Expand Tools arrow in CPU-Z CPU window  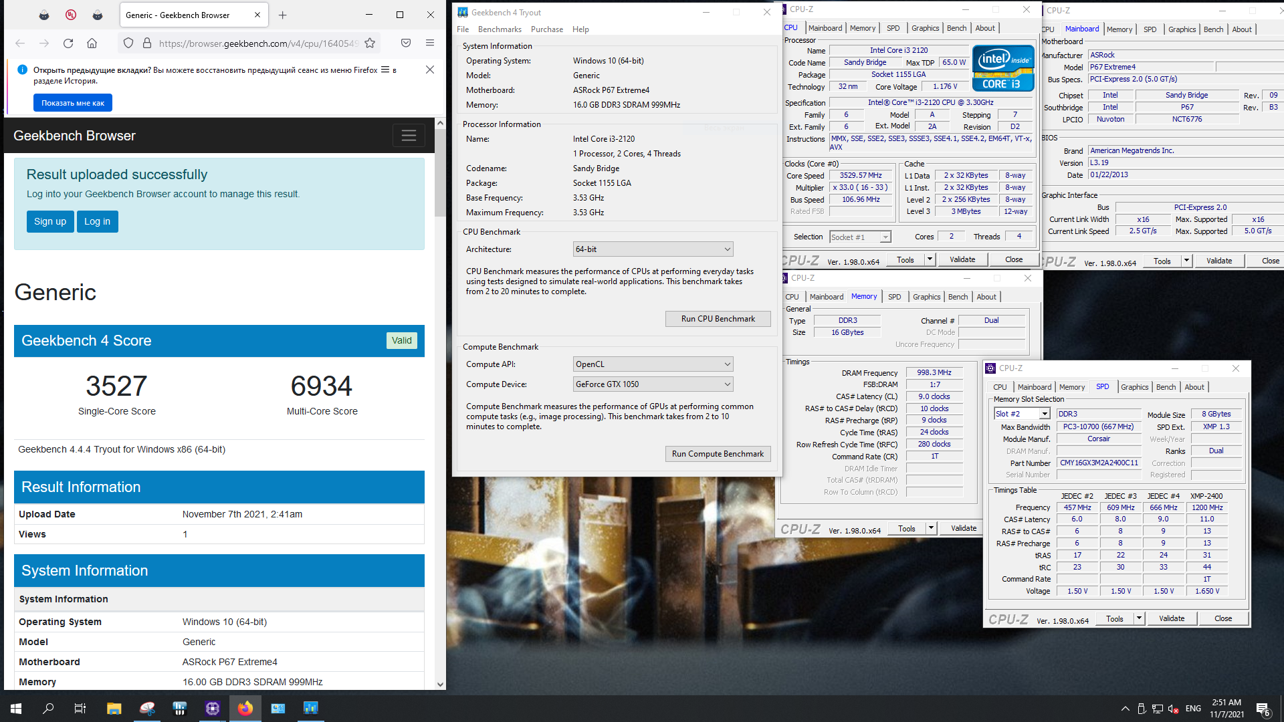click(930, 259)
